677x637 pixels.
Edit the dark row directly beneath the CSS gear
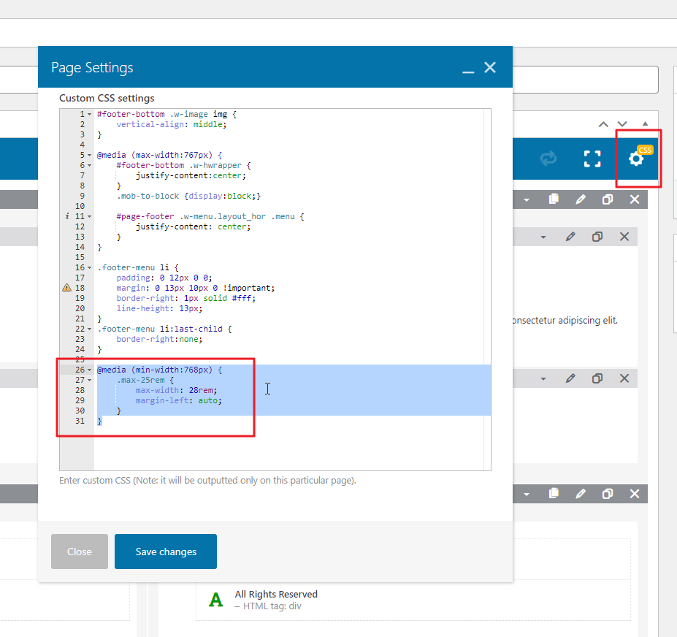coord(581,199)
